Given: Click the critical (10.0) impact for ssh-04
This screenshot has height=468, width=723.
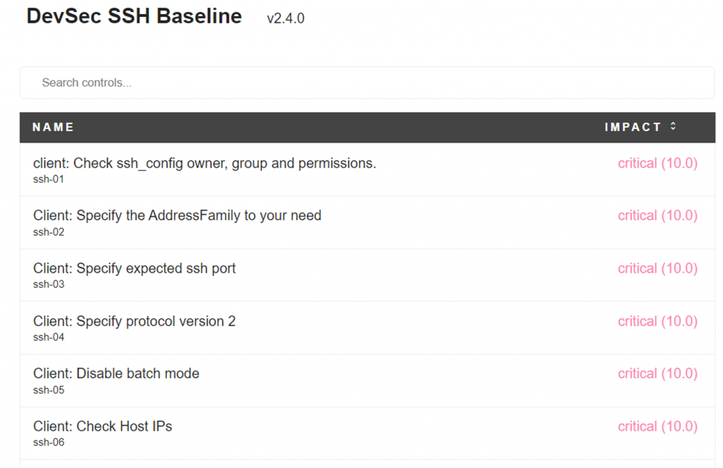Looking at the screenshot, I should point(657,322).
